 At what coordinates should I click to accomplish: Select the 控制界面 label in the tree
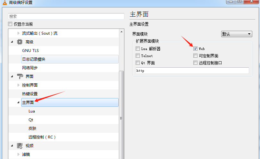click(x=30, y=85)
